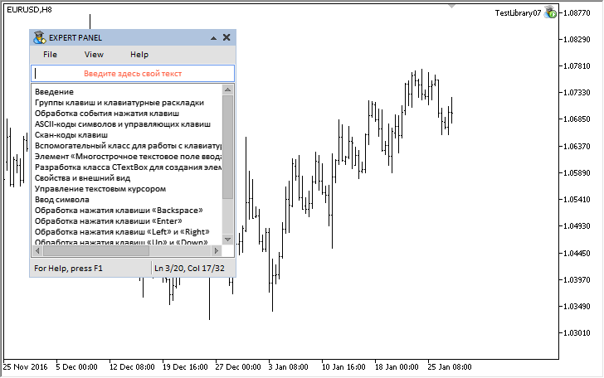Collapse the EXPERT PANEL with the up-arrow button

[x=214, y=38]
